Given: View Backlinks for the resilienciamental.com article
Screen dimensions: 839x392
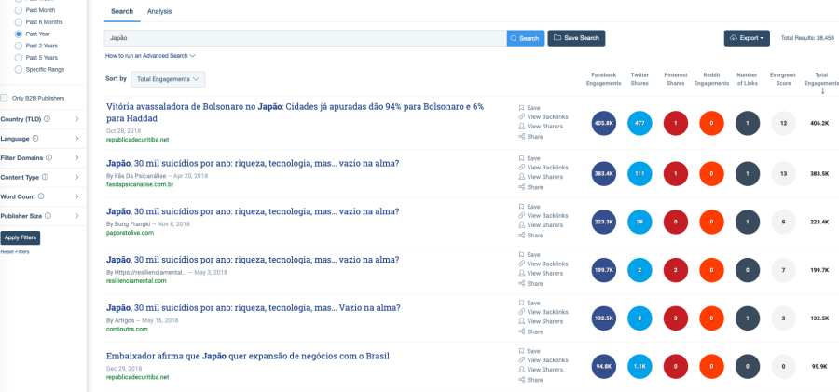Looking at the screenshot, I should 543,264.
